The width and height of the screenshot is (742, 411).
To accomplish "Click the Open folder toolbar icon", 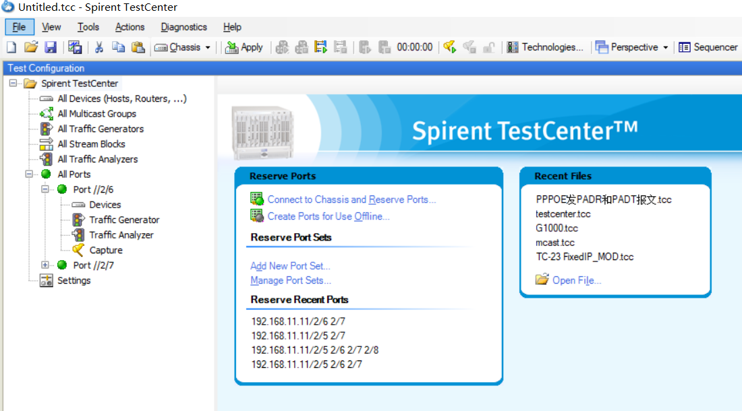I will pos(31,47).
